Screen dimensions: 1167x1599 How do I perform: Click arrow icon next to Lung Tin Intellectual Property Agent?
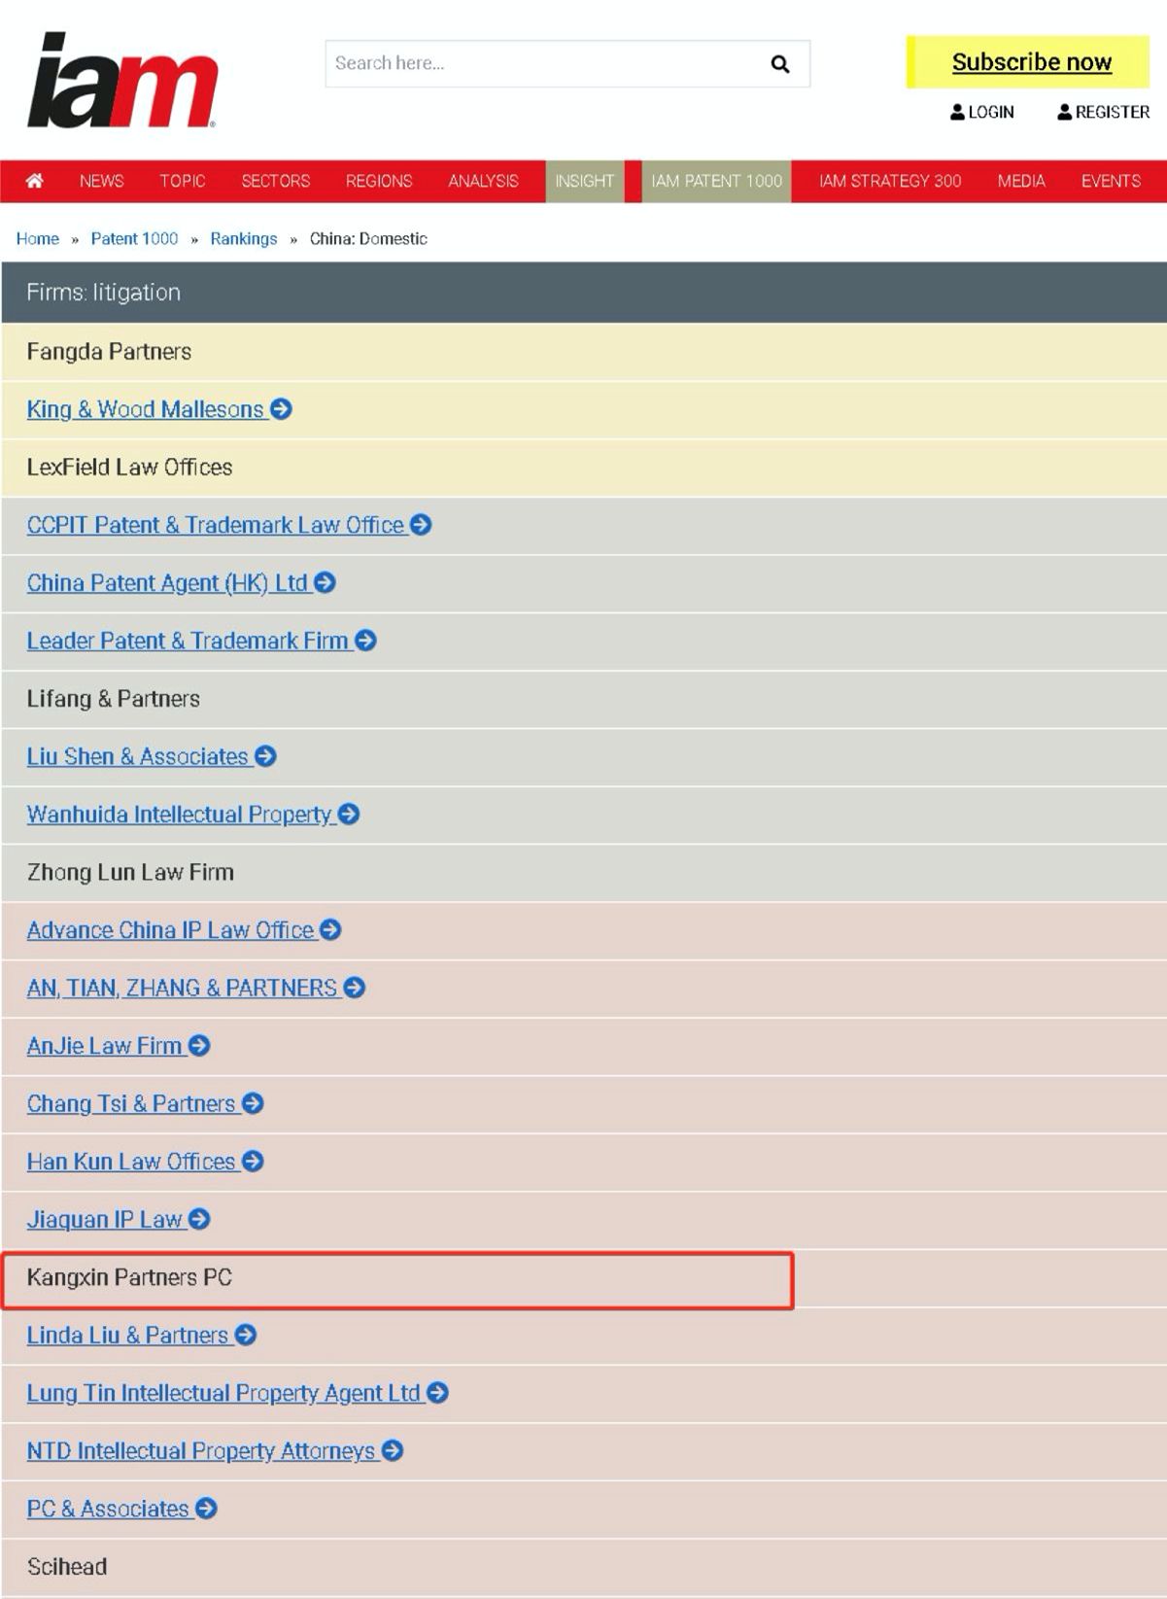pyautogui.click(x=437, y=1392)
